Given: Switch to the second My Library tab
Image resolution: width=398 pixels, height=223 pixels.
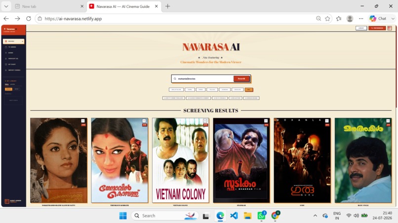Looking at the screenshot, I should (12, 84).
